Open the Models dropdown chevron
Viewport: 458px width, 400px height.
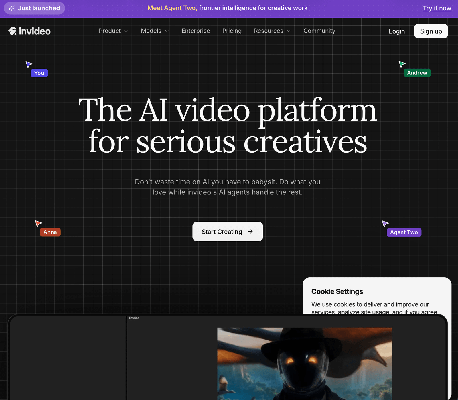coord(167,31)
